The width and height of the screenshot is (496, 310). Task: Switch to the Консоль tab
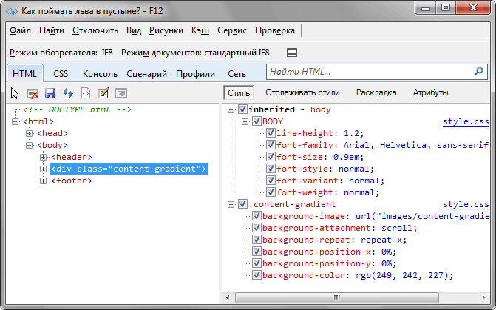[100, 73]
